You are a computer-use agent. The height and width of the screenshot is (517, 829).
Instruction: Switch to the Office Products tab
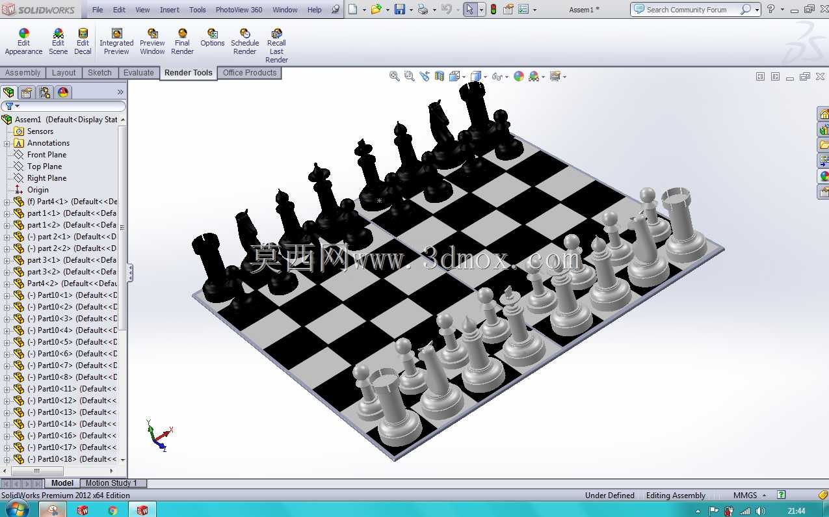point(250,73)
